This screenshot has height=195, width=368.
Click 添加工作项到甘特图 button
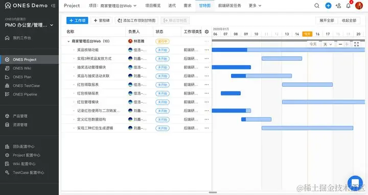pyautogui.click(x=136, y=20)
